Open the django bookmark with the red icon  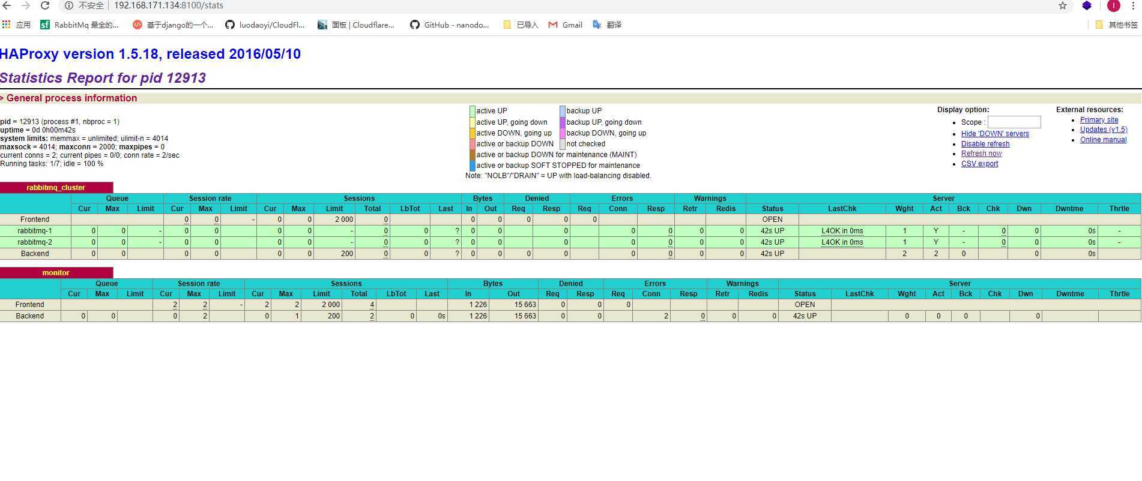click(x=173, y=25)
